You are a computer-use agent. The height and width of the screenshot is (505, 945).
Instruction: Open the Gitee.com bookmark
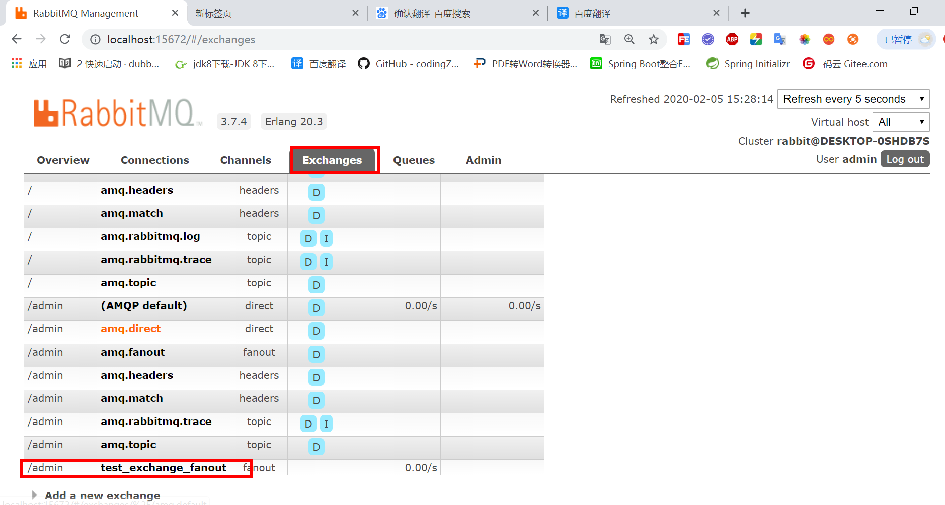click(x=845, y=64)
